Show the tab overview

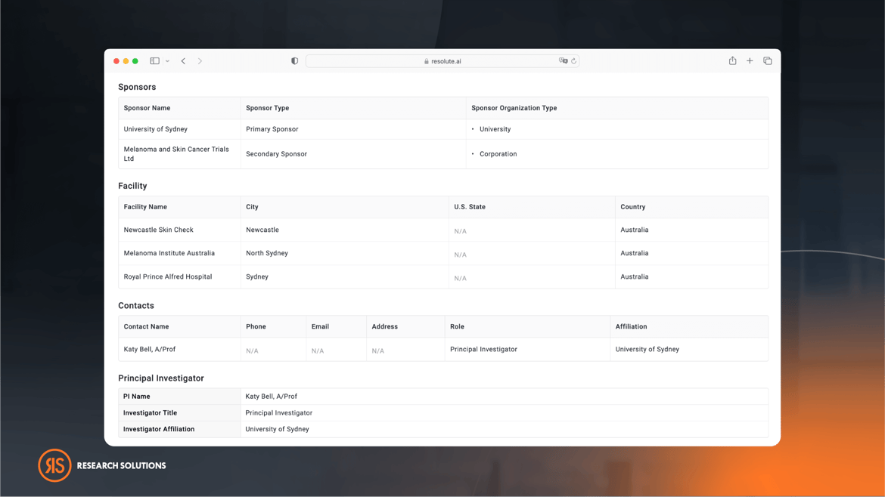(x=767, y=61)
